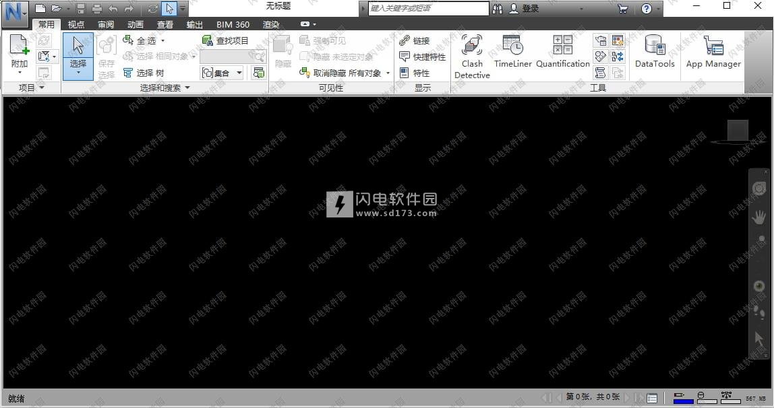Open the Autodesk App Store cart icon
This screenshot has width=774, height=408.
click(x=622, y=8)
